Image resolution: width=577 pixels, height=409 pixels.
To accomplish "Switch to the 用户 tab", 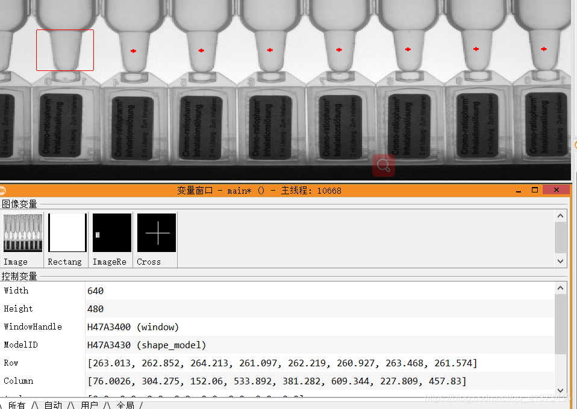I will tap(89, 405).
